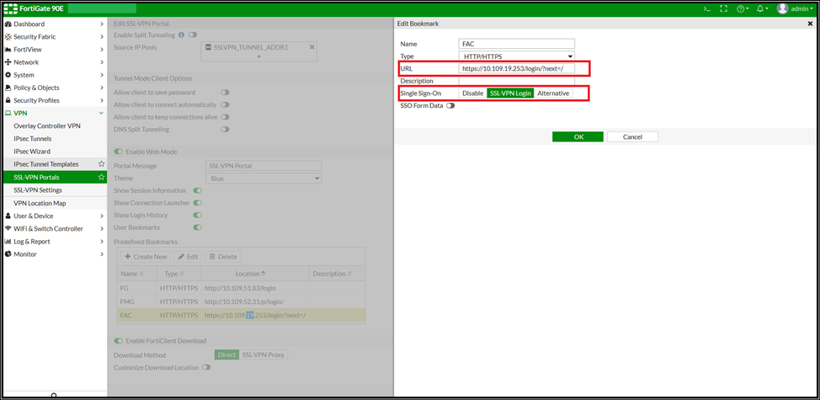Click the Description input field
820x400 pixels.
coord(516,81)
